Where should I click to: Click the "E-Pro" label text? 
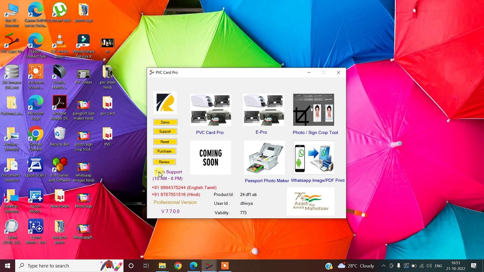tap(261, 132)
